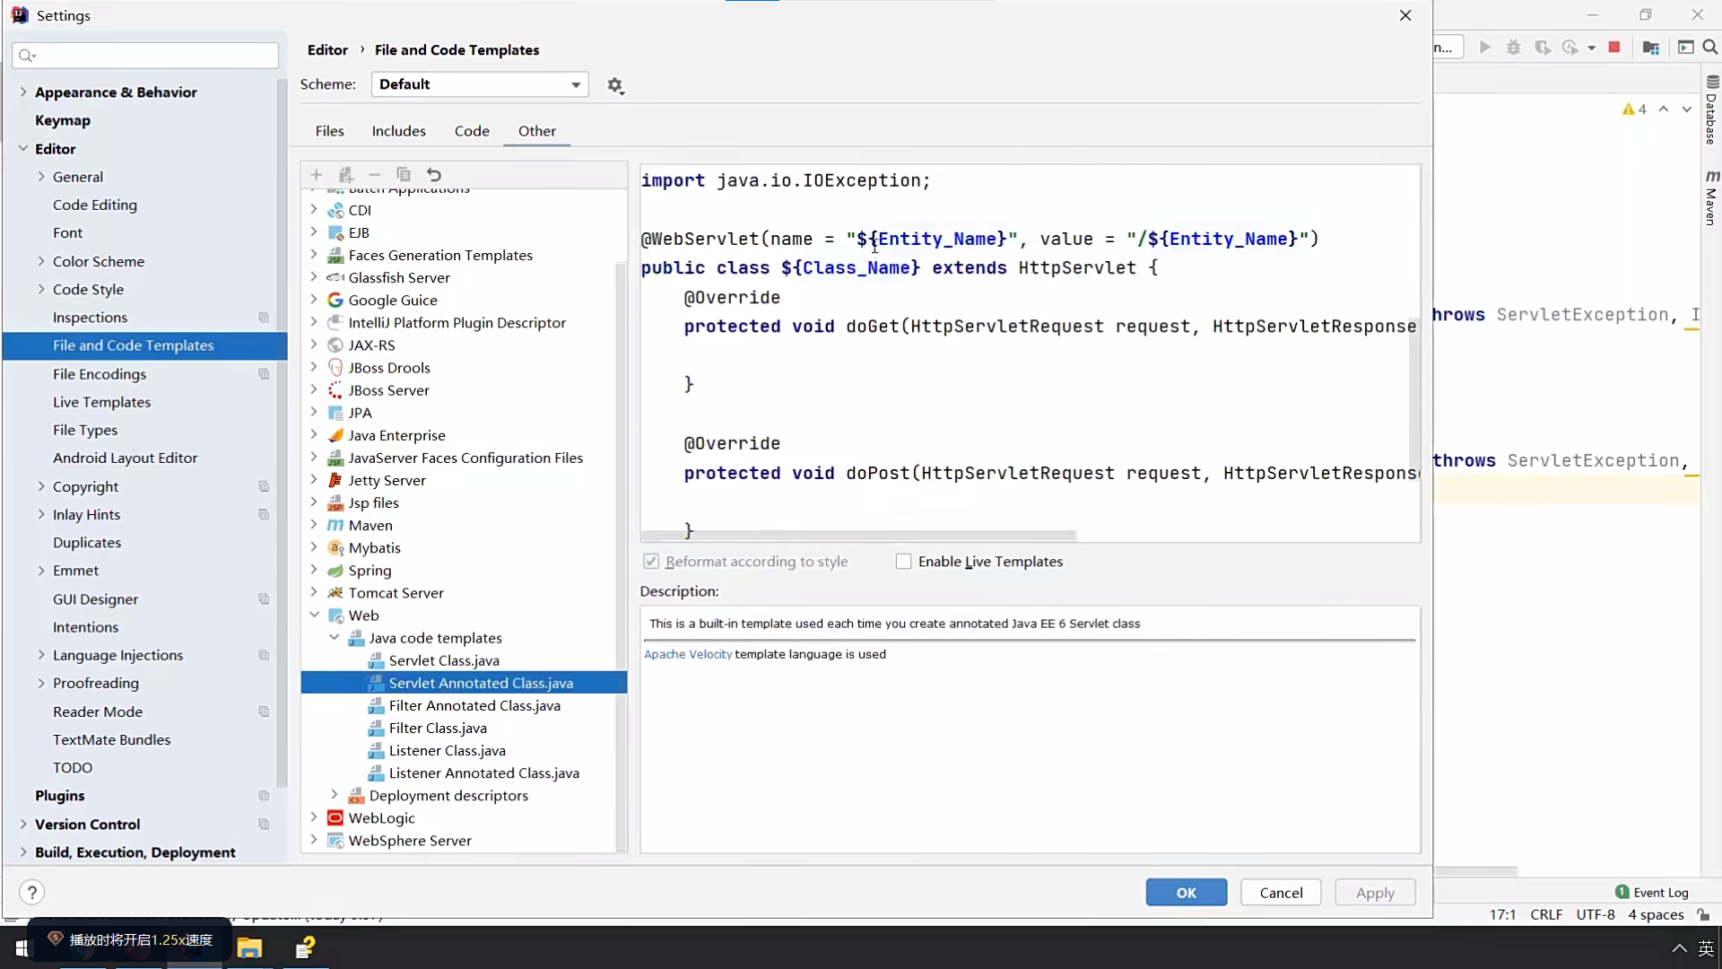Click the Debug bug icon in IDE toolbar
1722x969 pixels.
1514,48
